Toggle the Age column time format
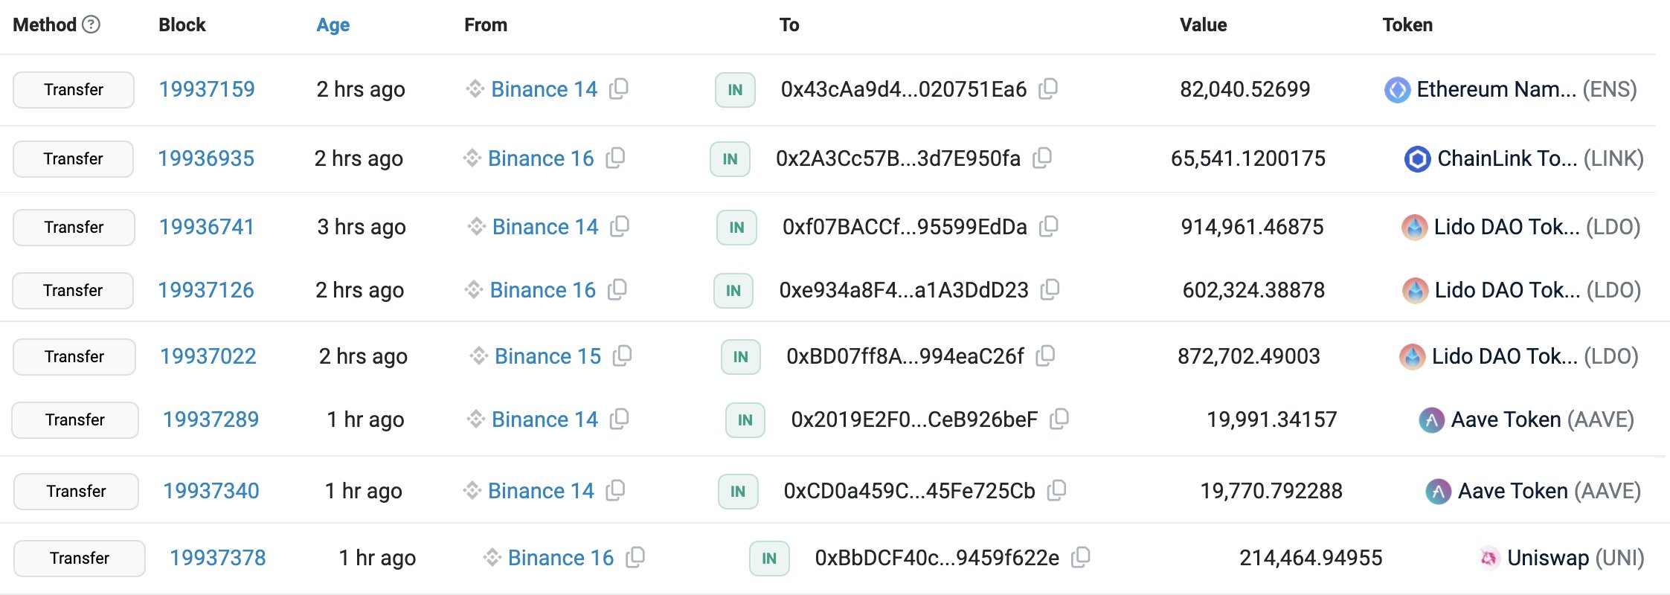Image resolution: width=1670 pixels, height=595 pixels. point(333,25)
